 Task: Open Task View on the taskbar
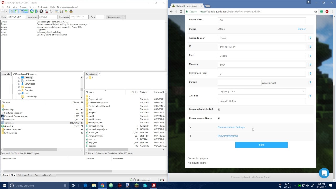[73, 186]
